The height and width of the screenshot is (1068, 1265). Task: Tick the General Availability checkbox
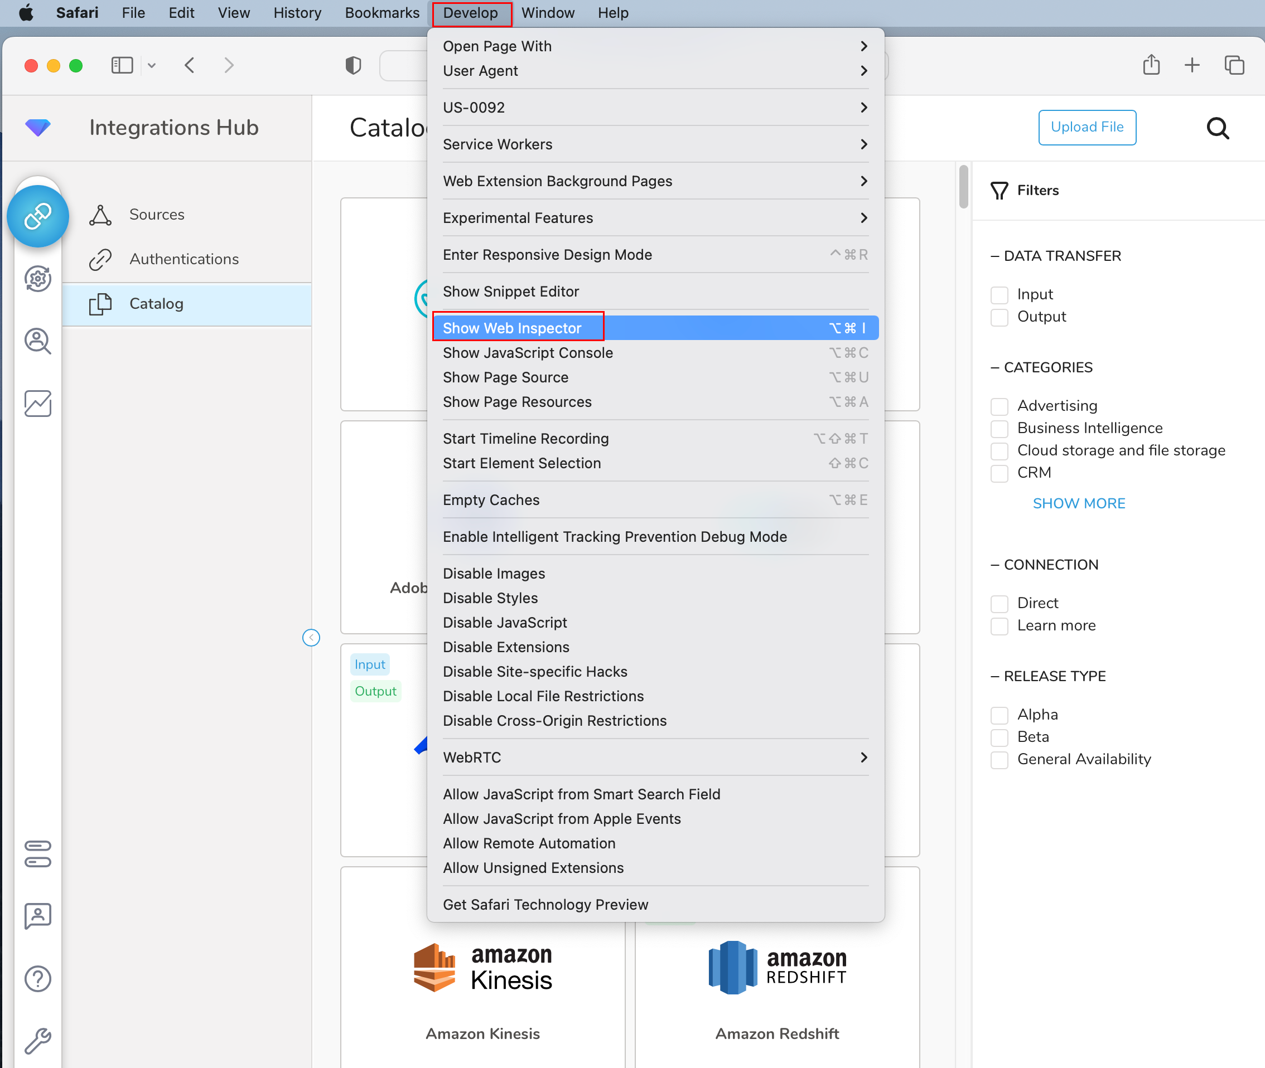click(x=999, y=760)
